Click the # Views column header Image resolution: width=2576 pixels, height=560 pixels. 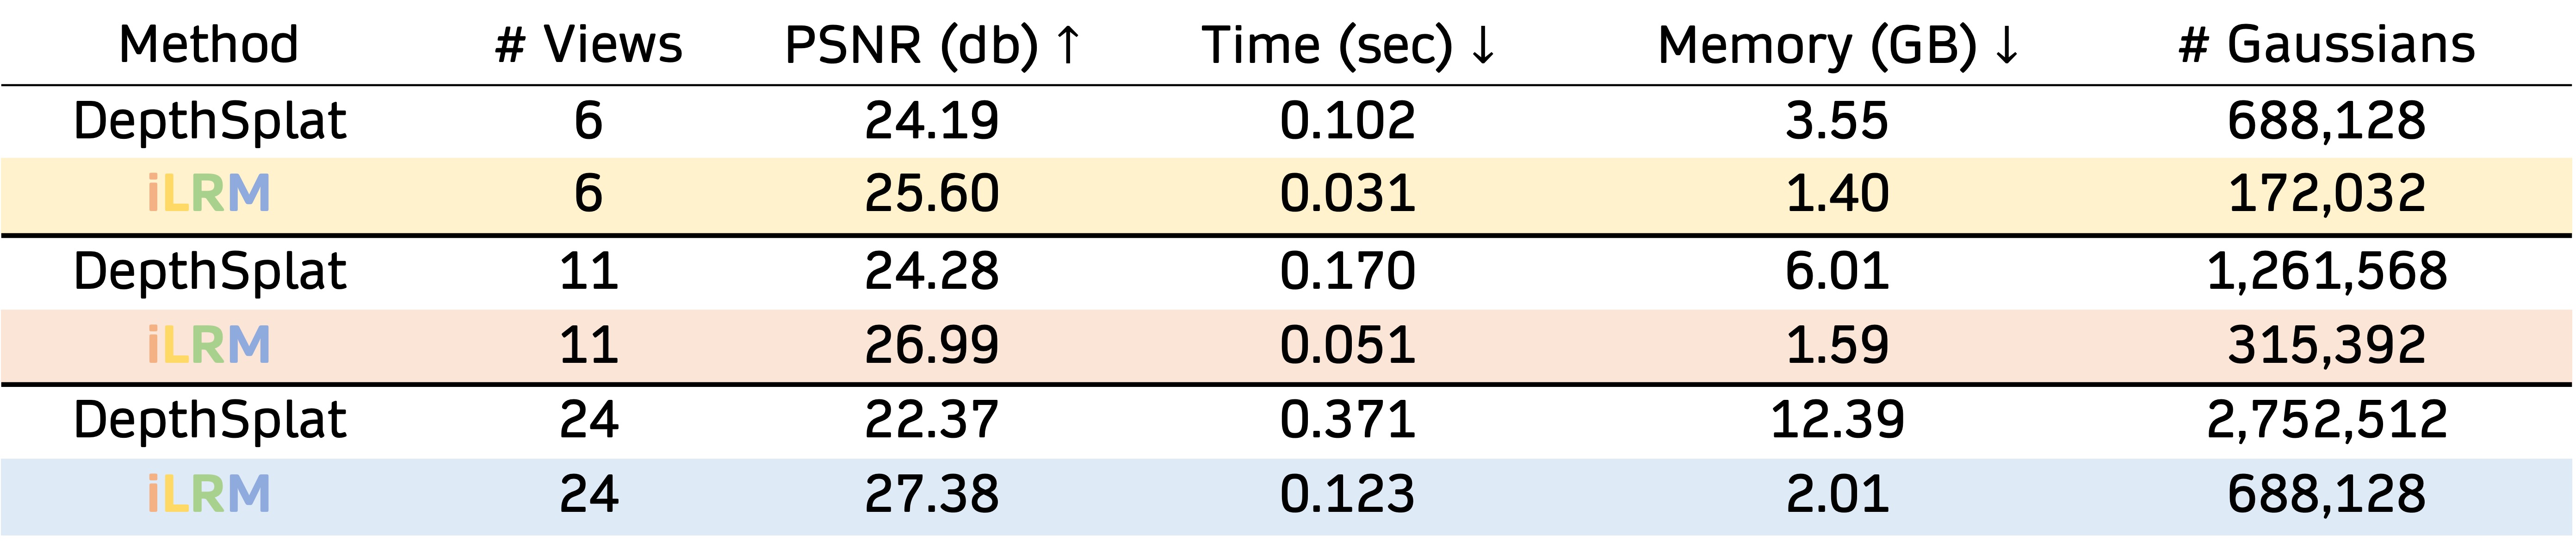pyautogui.click(x=588, y=45)
